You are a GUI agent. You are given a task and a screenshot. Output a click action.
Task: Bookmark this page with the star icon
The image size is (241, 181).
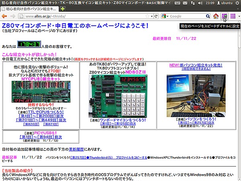click(x=147, y=16)
